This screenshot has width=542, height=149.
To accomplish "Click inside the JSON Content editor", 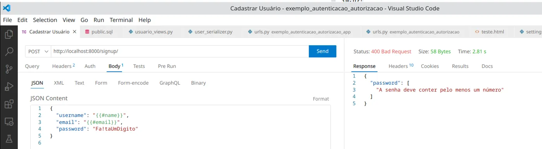I will (180, 127).
